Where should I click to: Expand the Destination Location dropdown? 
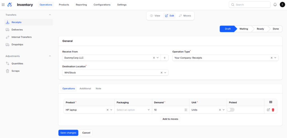click(x=165, y=73)
